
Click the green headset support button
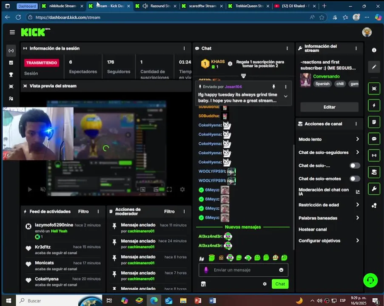tap(370, 280)
